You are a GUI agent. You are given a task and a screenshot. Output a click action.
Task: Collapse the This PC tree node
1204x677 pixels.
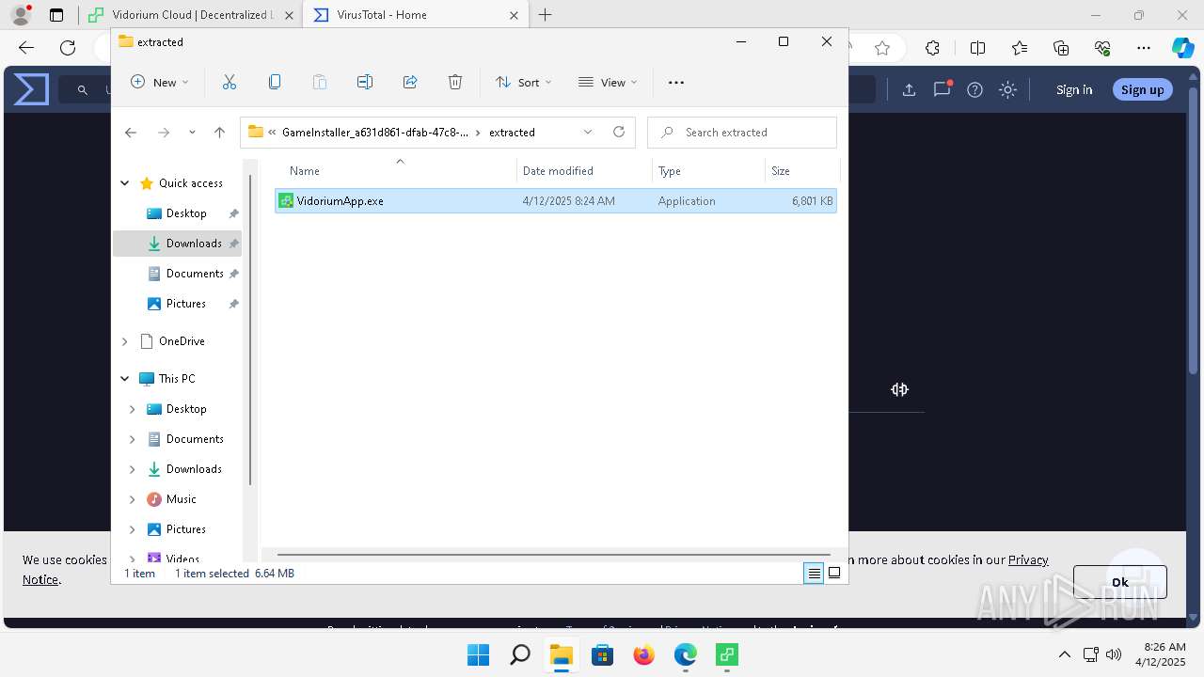(x=125, y=379)
